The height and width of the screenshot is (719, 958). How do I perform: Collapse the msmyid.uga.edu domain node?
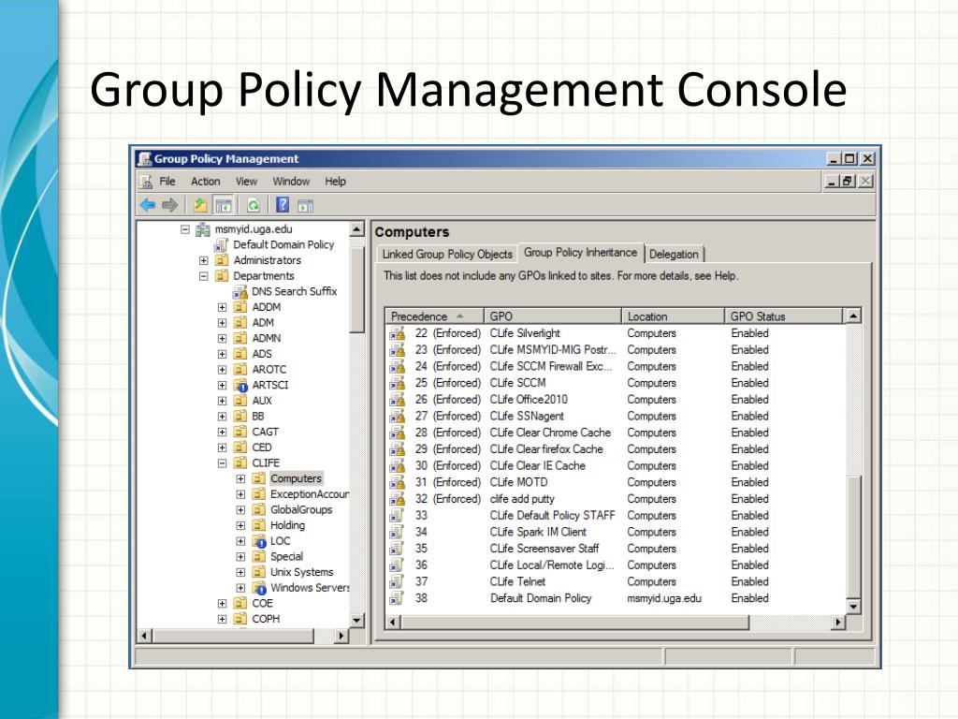185,229
